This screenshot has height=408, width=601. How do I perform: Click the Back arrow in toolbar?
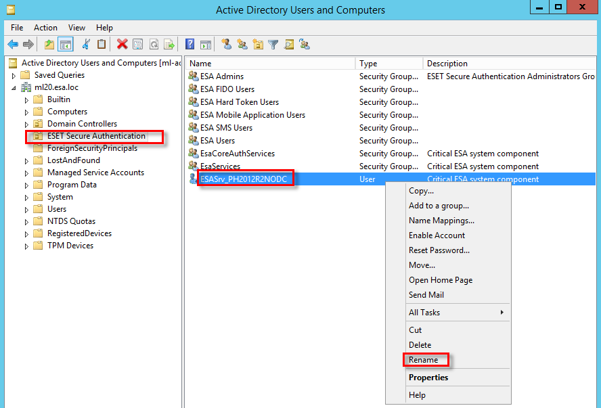pyautogui.click(x=13, y=45)
